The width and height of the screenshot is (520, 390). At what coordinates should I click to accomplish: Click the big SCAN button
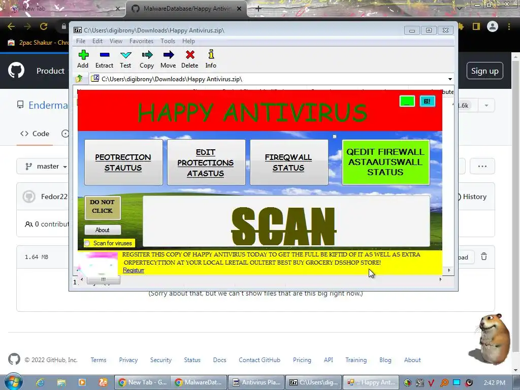pos(286,221)
